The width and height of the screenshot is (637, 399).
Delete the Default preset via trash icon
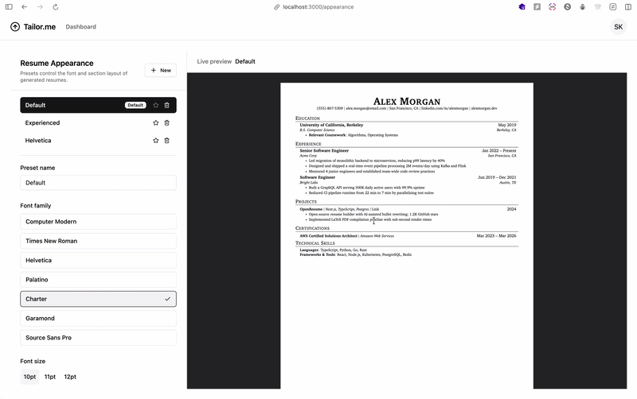click(166, 105)
